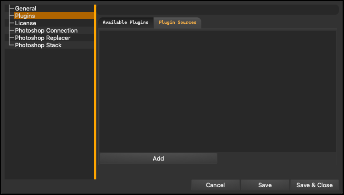Switch to the Available Plugins tab

click(126, 22)
